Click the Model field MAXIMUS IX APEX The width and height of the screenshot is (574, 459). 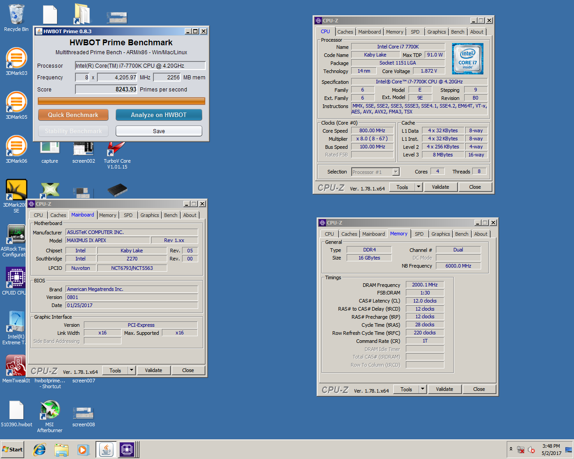coord(108,240)
